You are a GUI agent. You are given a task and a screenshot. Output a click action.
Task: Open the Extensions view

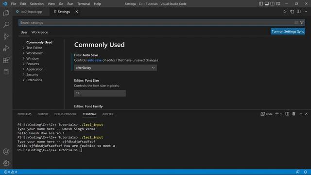click(6, 60)
